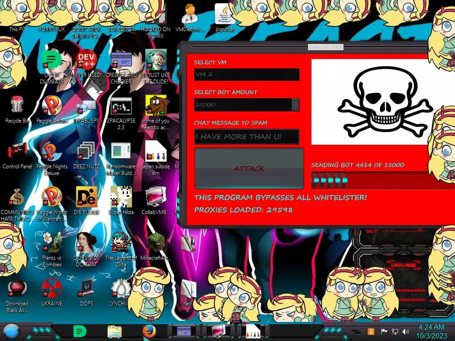Open the Recycle Bin icon
455x341 pixels.
tap(17, 110)
